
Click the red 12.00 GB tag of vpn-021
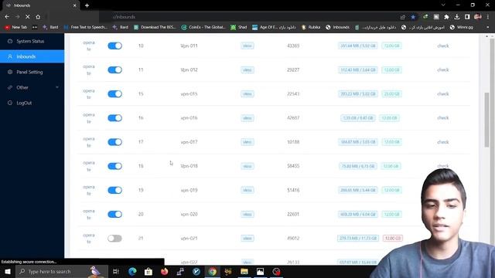pos(392,239)
